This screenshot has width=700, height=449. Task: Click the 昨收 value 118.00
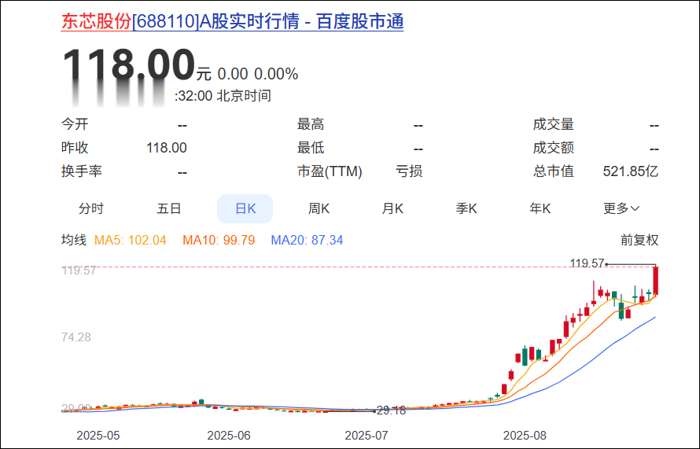point(167,148)
